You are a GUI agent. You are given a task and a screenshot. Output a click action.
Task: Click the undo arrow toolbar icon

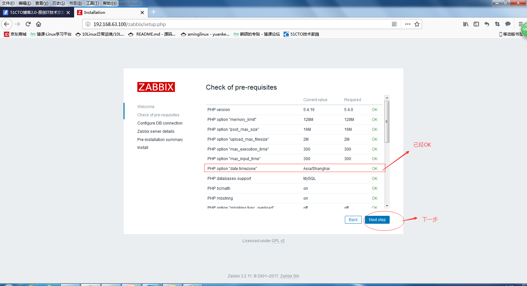(487, 24)
